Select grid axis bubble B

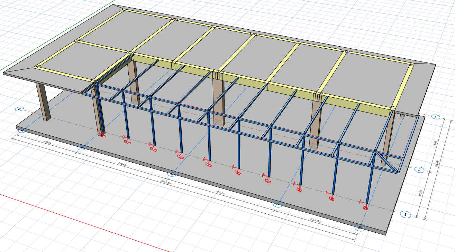82,148
